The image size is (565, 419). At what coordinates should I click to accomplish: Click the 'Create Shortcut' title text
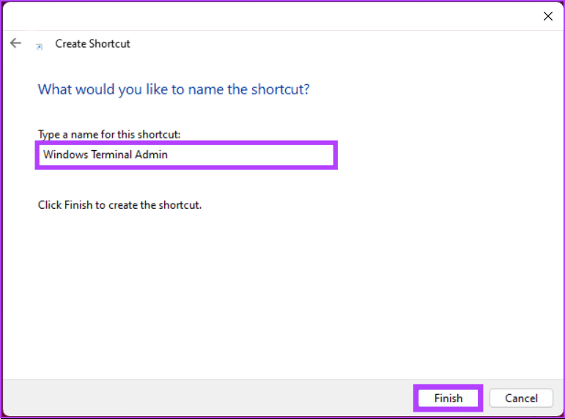[92, 44]
